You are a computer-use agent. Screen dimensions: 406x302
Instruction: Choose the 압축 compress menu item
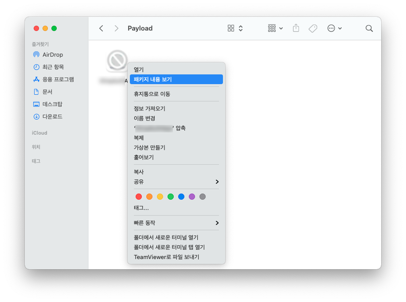click(x=176, y=128)
